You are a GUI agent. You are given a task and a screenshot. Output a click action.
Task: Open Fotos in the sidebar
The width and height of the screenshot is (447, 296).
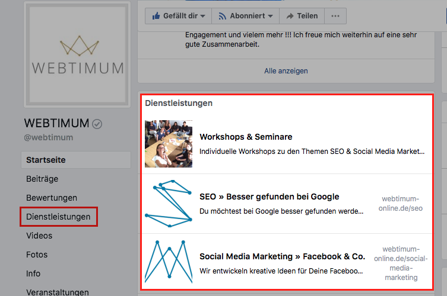point(37,255)
